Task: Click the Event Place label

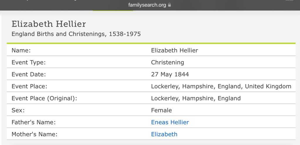Action: 29,86
